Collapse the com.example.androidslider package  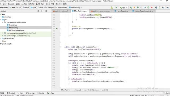coord(2,22)
